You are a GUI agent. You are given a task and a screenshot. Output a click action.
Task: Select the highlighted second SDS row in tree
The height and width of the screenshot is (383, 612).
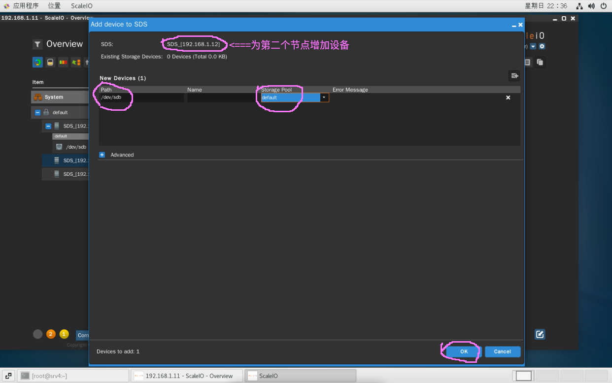coord(65,160)
